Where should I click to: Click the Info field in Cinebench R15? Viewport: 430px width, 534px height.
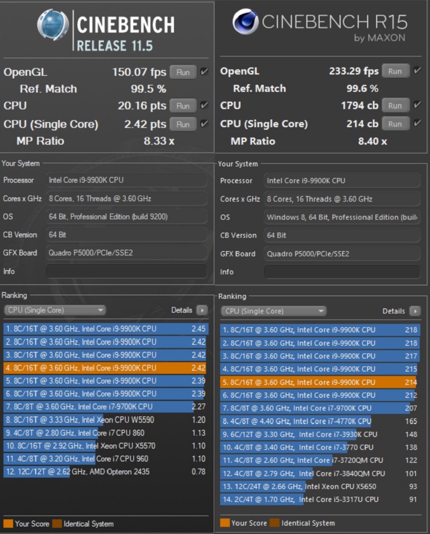(x=342, y=272)
